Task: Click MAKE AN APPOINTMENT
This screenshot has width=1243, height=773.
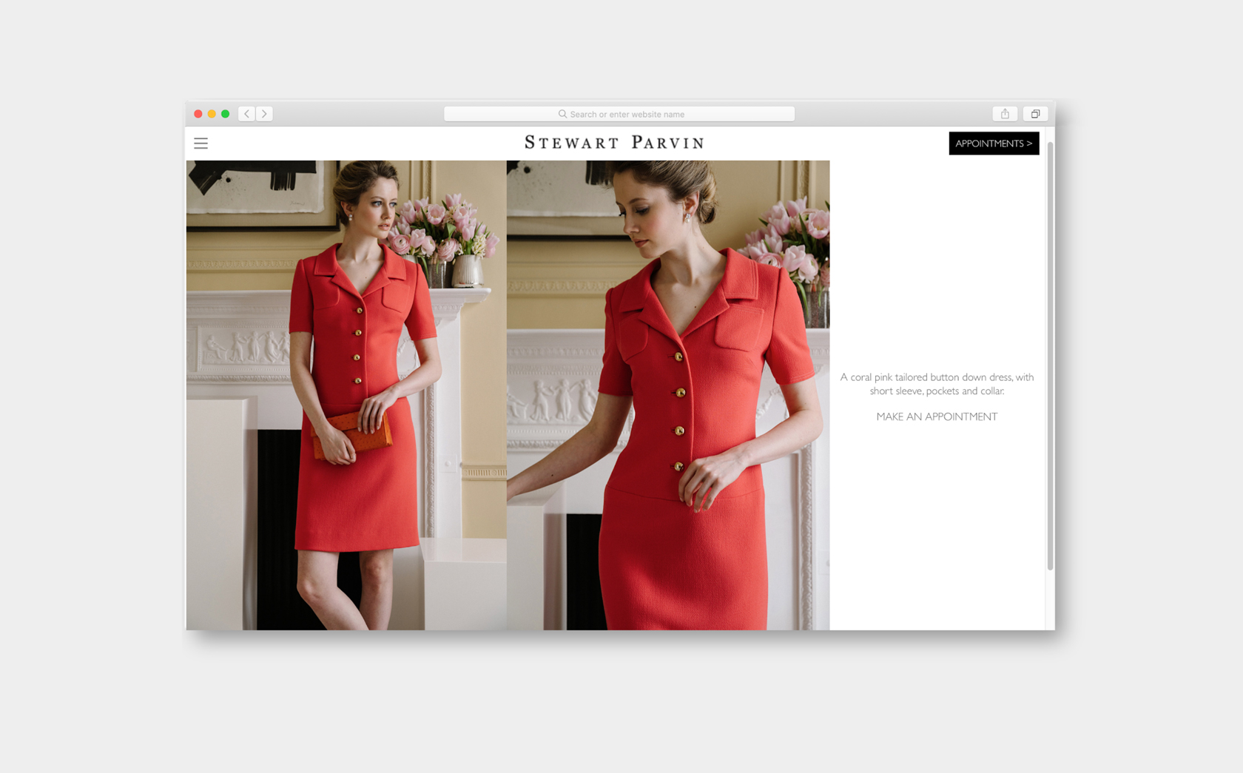Action: point(936,416)
